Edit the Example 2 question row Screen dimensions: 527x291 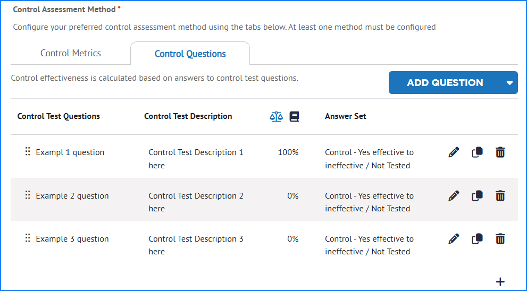click(x=454, y=195)
